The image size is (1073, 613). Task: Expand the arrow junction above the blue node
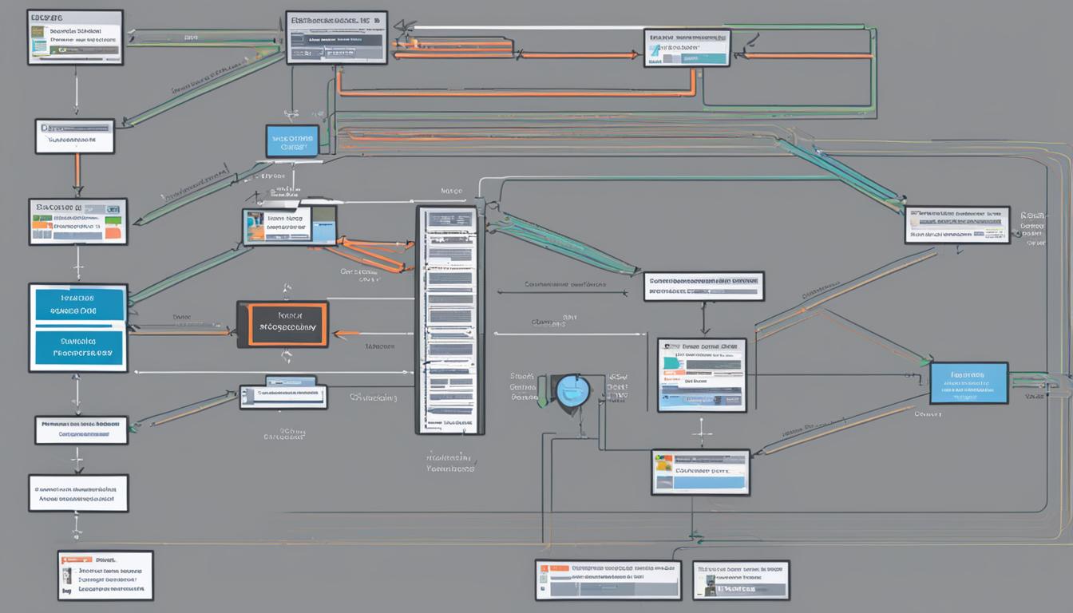292,112
